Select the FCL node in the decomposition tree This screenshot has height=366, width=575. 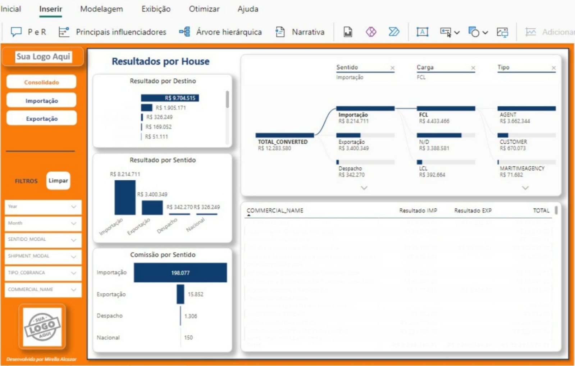446,115
